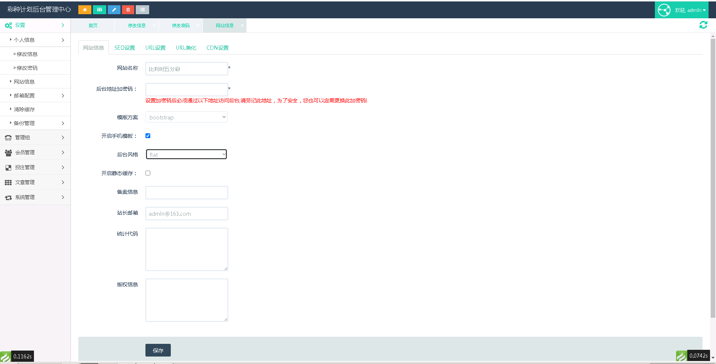Click the red trash icon button
Viewport: 716px width, 364px height.
[x=128, y=10]
